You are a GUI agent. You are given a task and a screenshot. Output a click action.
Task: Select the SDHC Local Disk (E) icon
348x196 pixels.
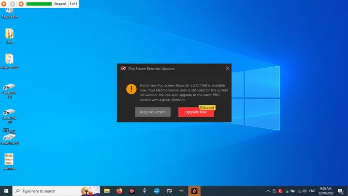tap(10, 136)
